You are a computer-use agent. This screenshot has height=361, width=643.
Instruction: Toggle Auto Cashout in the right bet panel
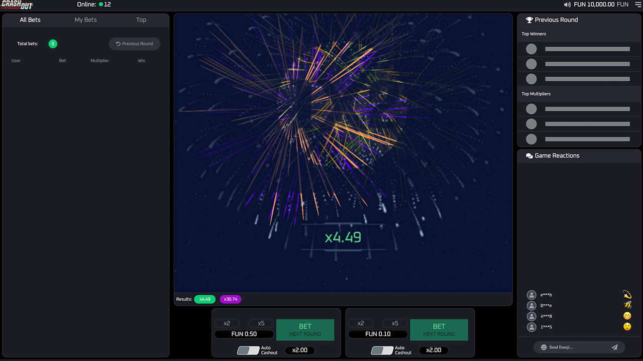point(382,350)
